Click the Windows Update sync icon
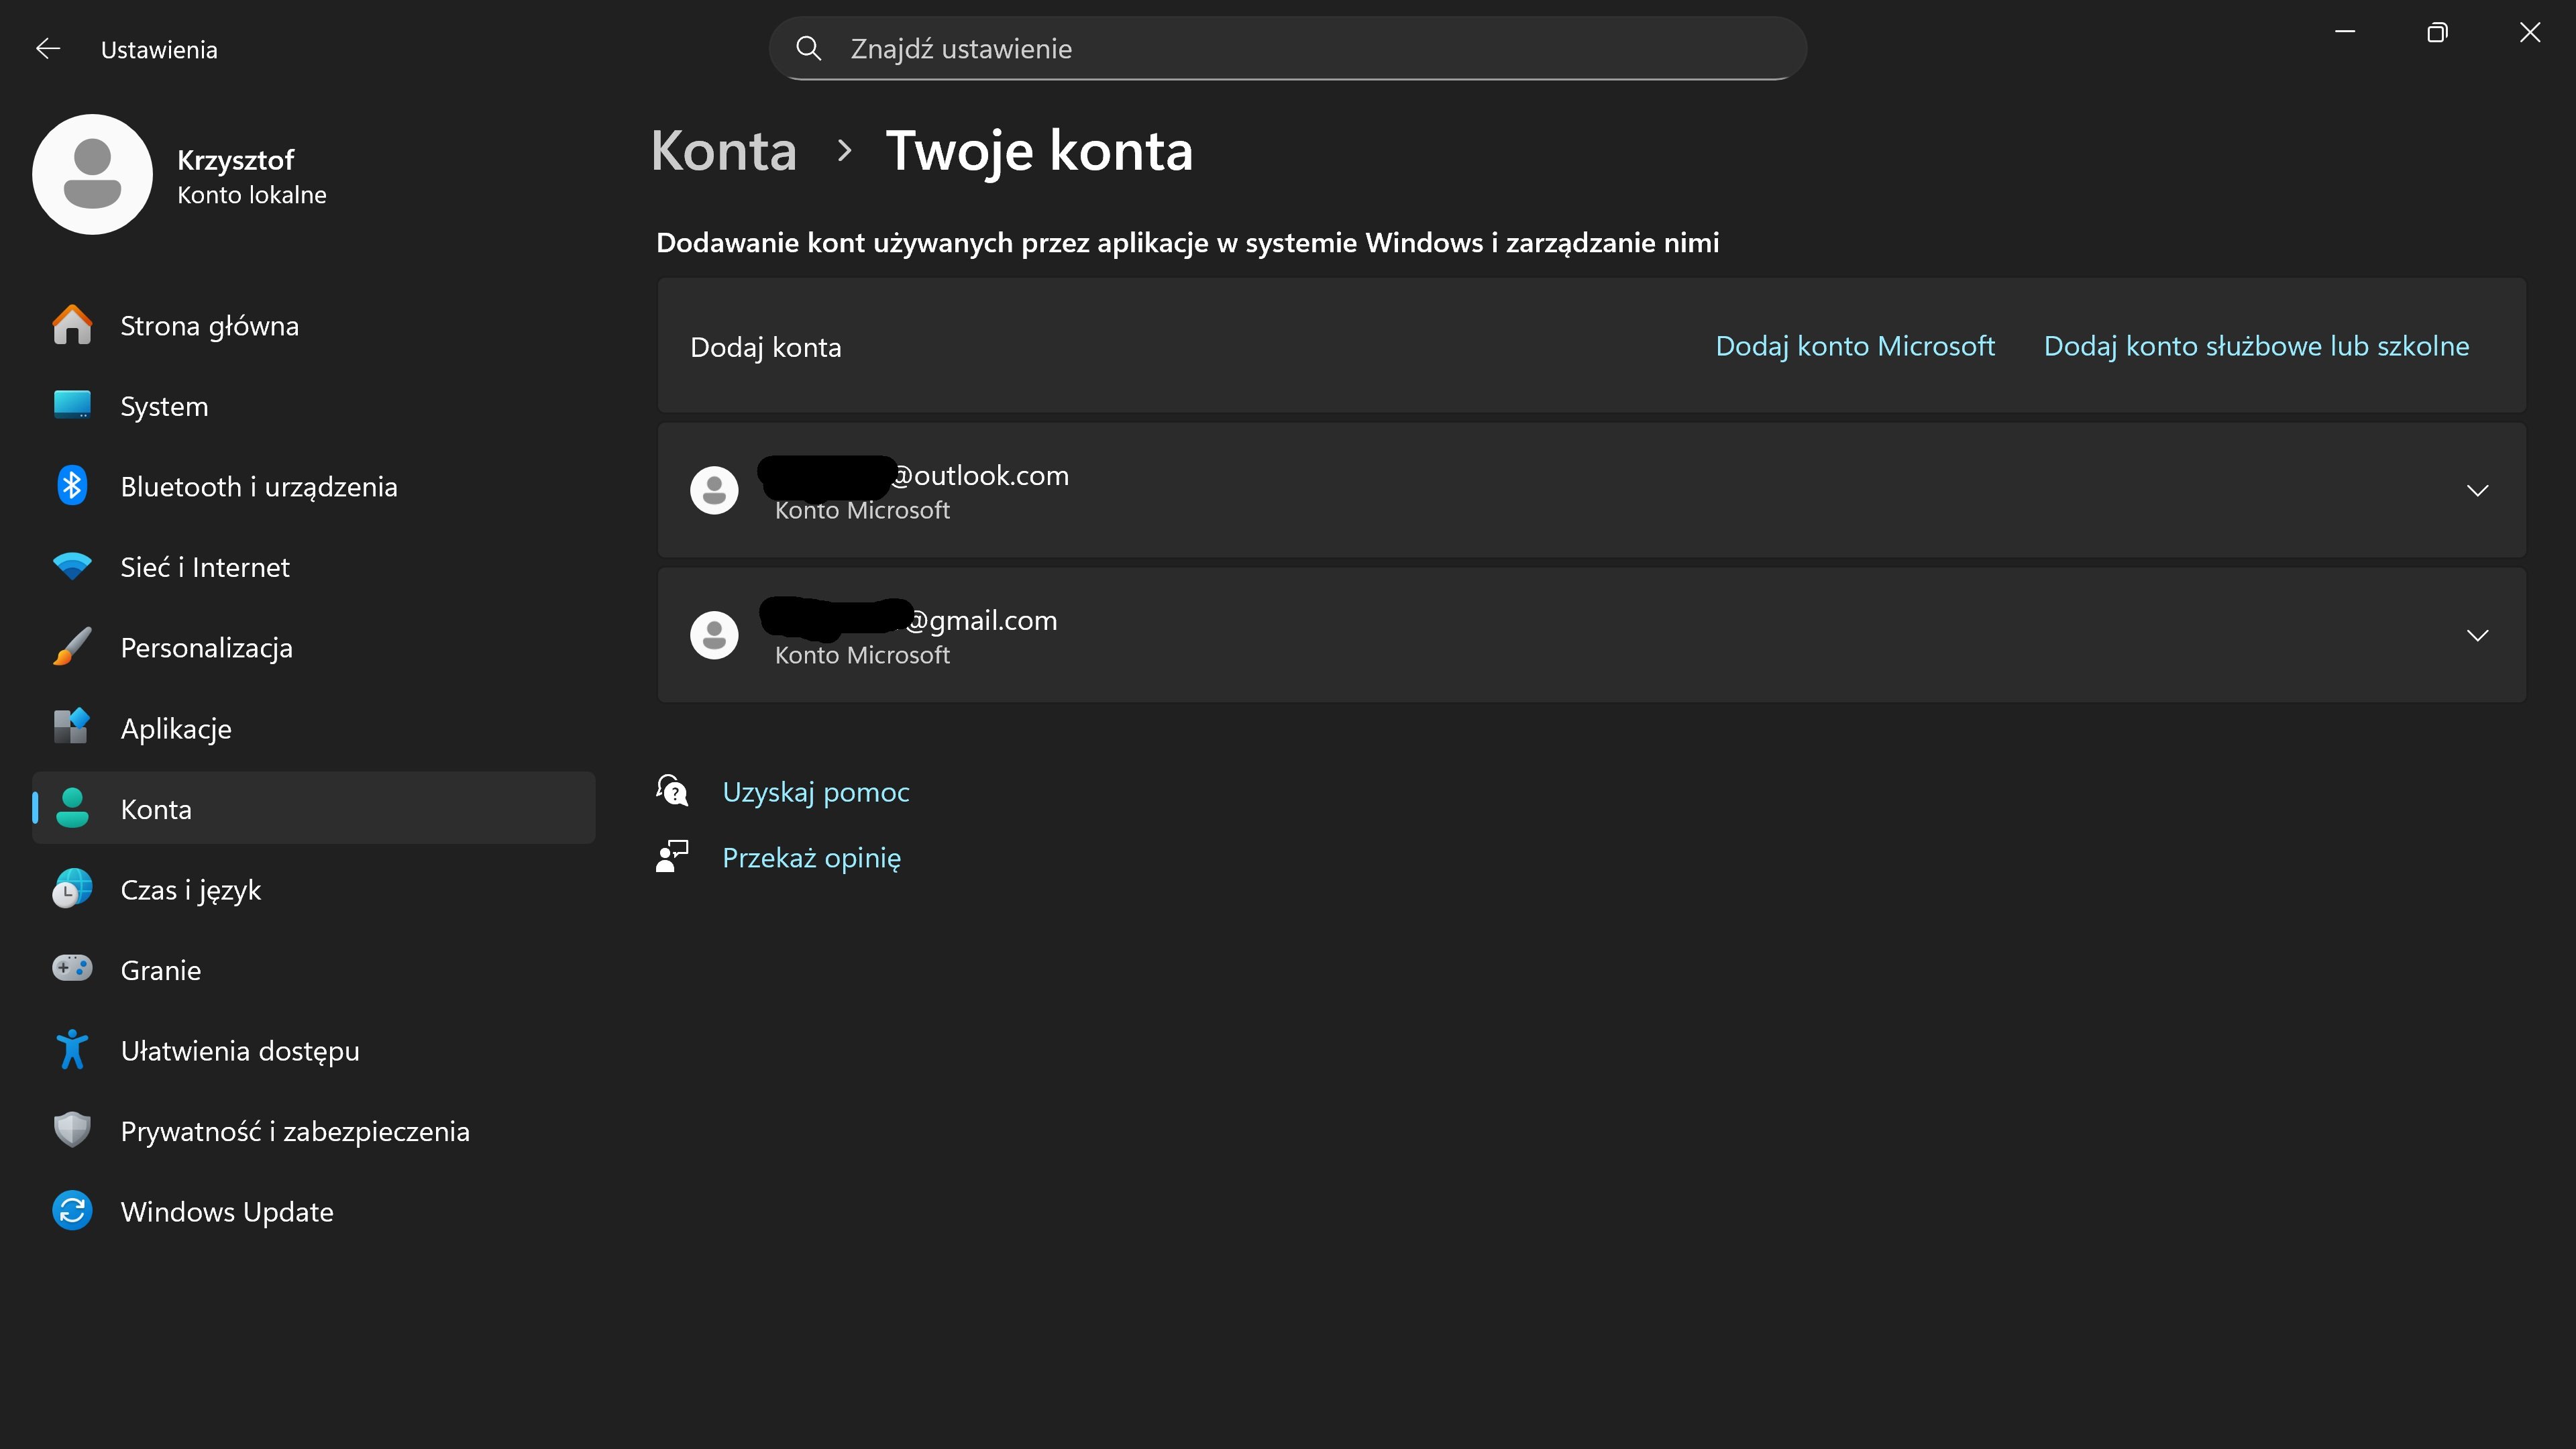Image resolution: width=2576 pixels, height=1449 pixels. point(72,1211)
